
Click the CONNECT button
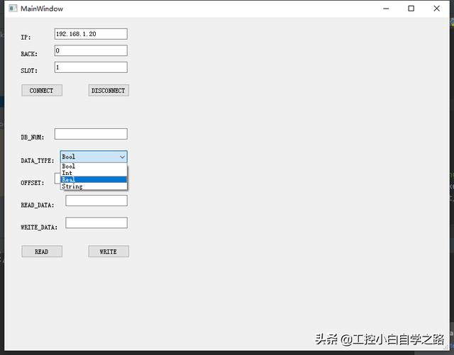(x=42, y=90)
